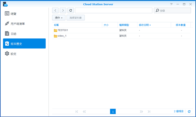Sort by 檔案類型 file type column

pos(127,25)
